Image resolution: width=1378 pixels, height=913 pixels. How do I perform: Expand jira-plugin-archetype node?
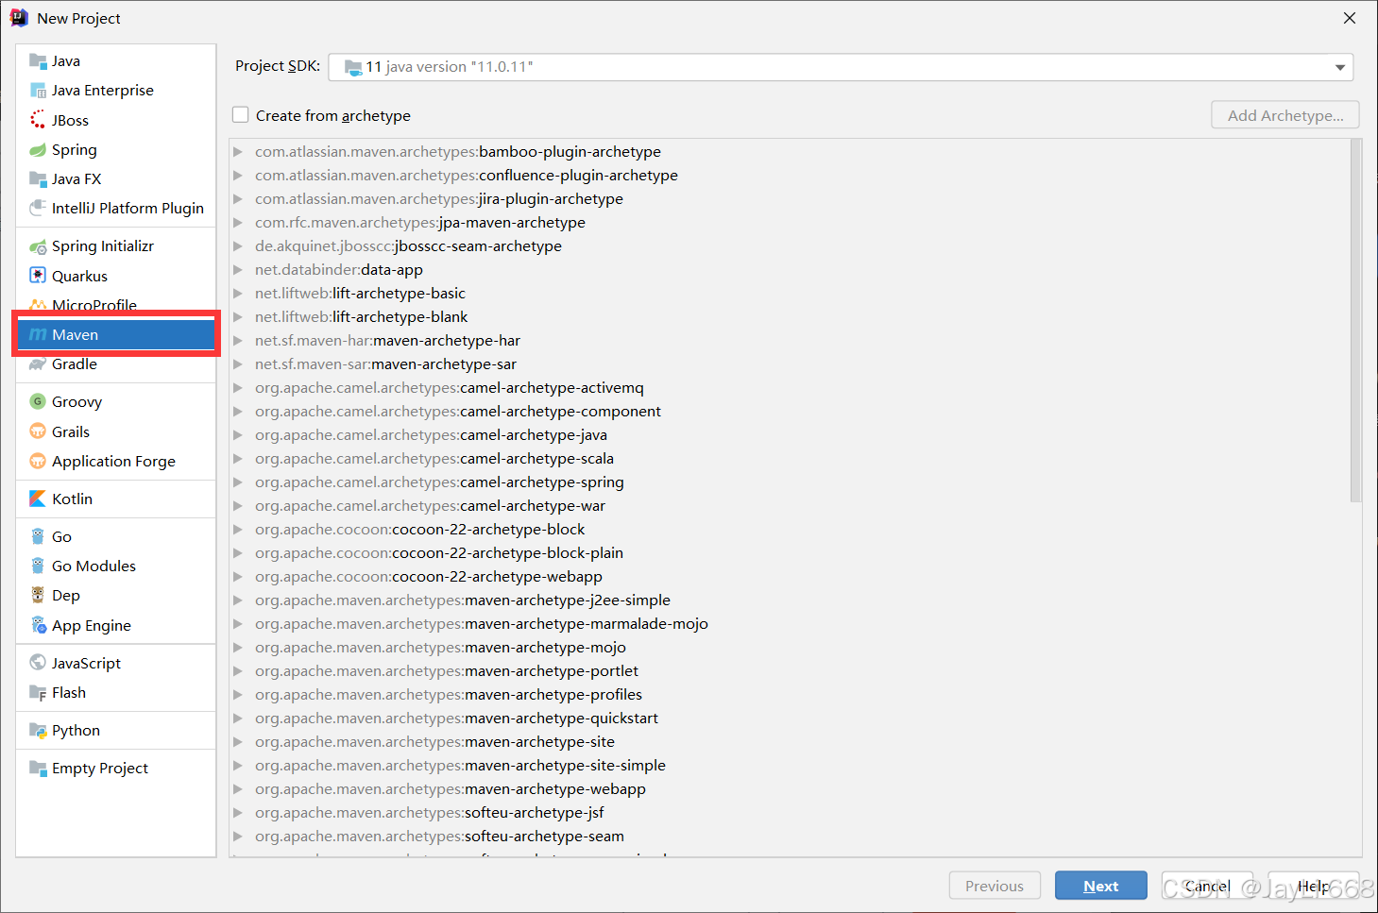click(x=238, y=199)
